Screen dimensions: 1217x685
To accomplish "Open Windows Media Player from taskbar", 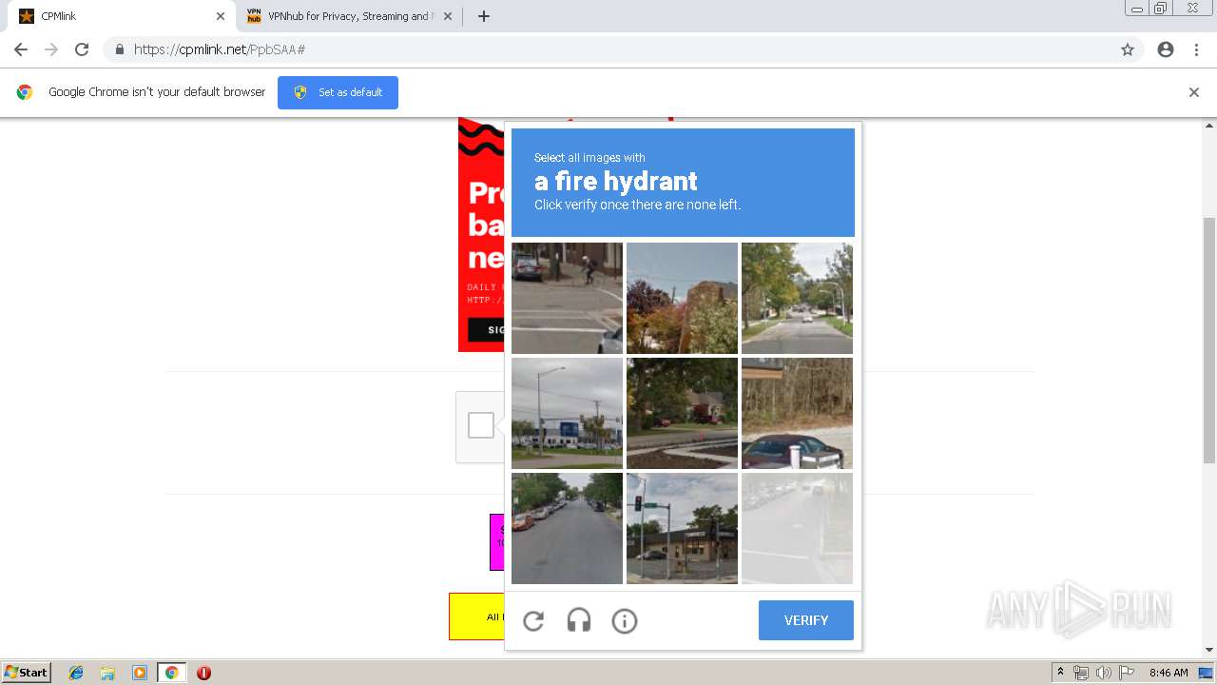I will coord(139,673).
